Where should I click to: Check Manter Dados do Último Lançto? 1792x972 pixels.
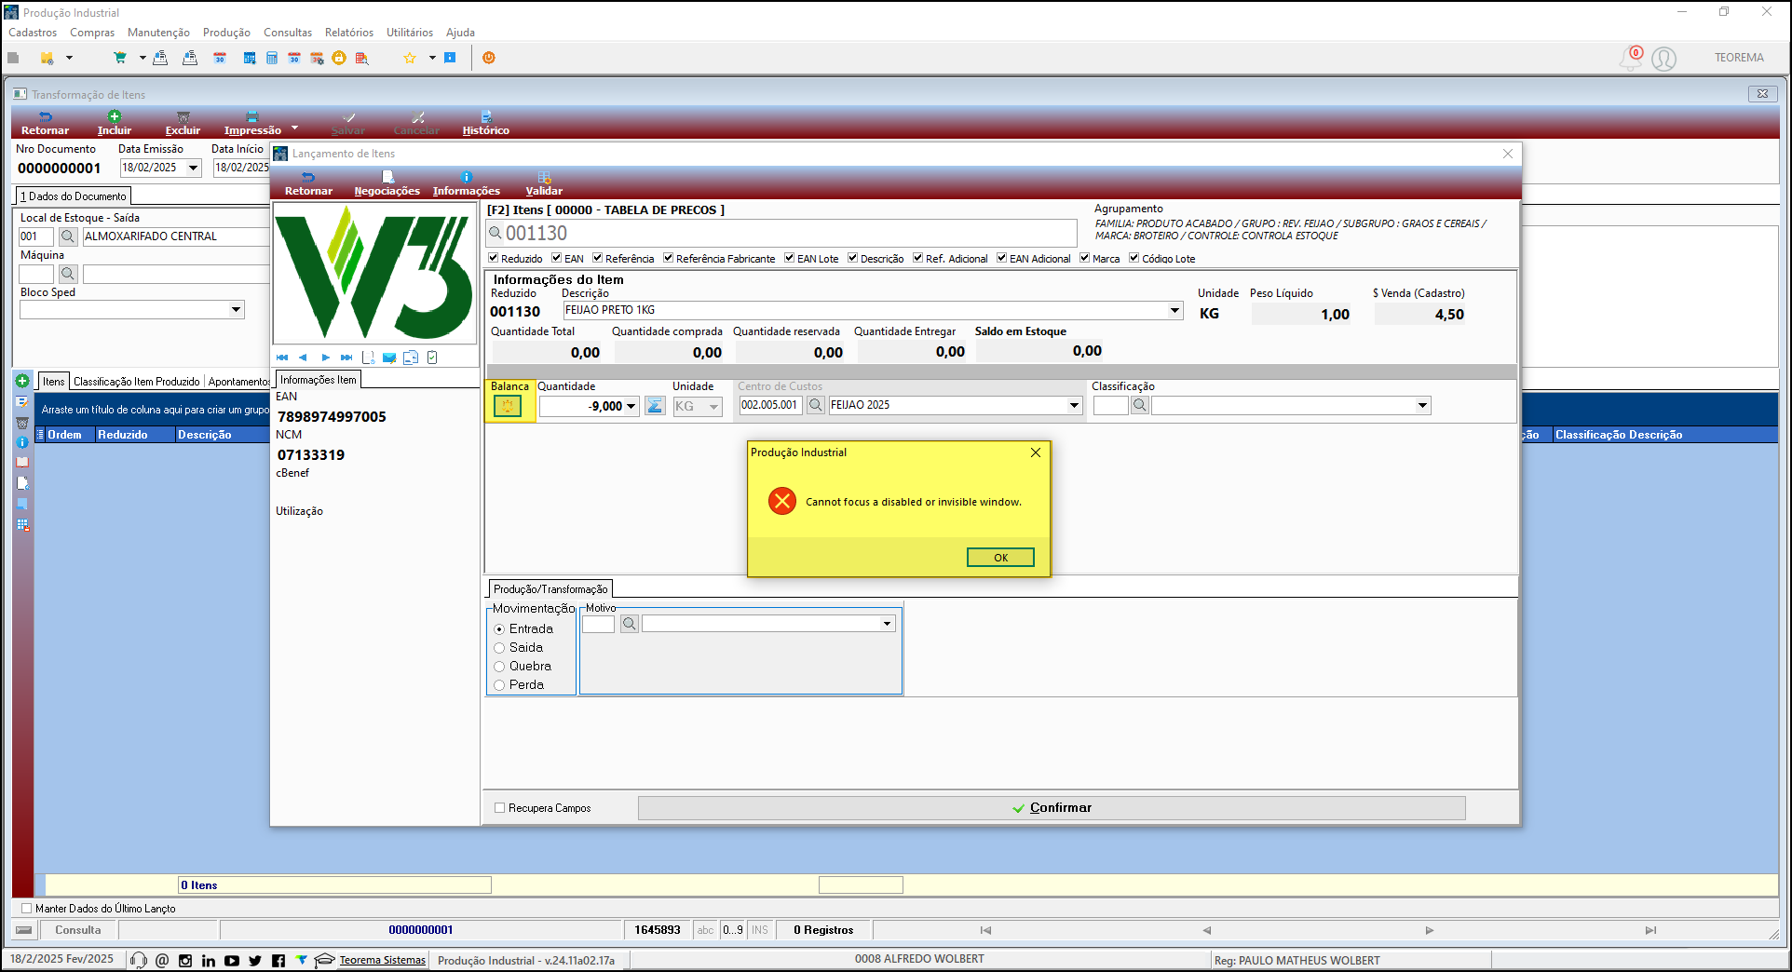click(26, 909)
